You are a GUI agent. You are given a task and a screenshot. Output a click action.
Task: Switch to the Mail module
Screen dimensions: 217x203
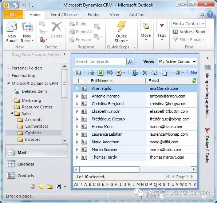pos(36,152)
